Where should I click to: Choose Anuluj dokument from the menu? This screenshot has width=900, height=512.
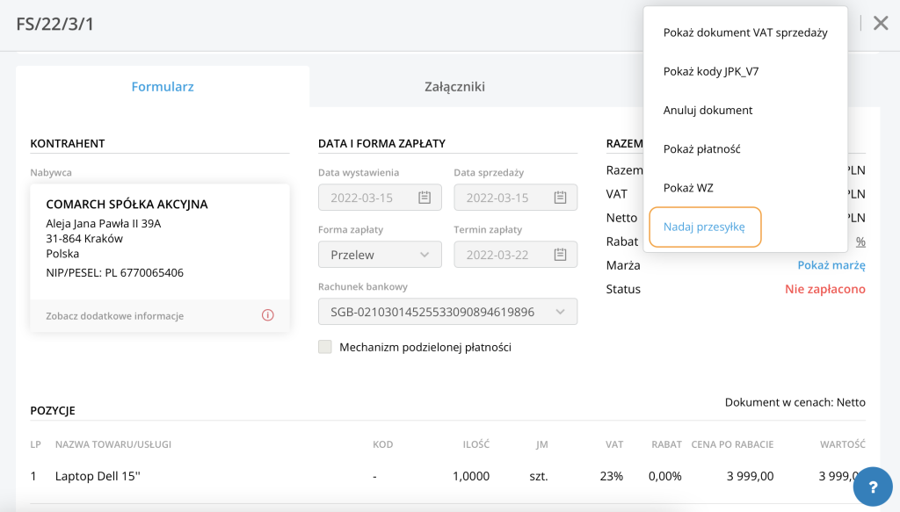click(708, 110)
